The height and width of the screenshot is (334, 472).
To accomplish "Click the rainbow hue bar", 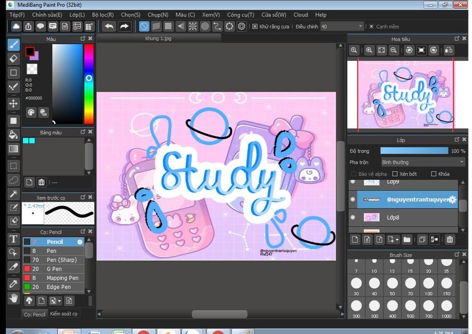I will tap(89, 84).
